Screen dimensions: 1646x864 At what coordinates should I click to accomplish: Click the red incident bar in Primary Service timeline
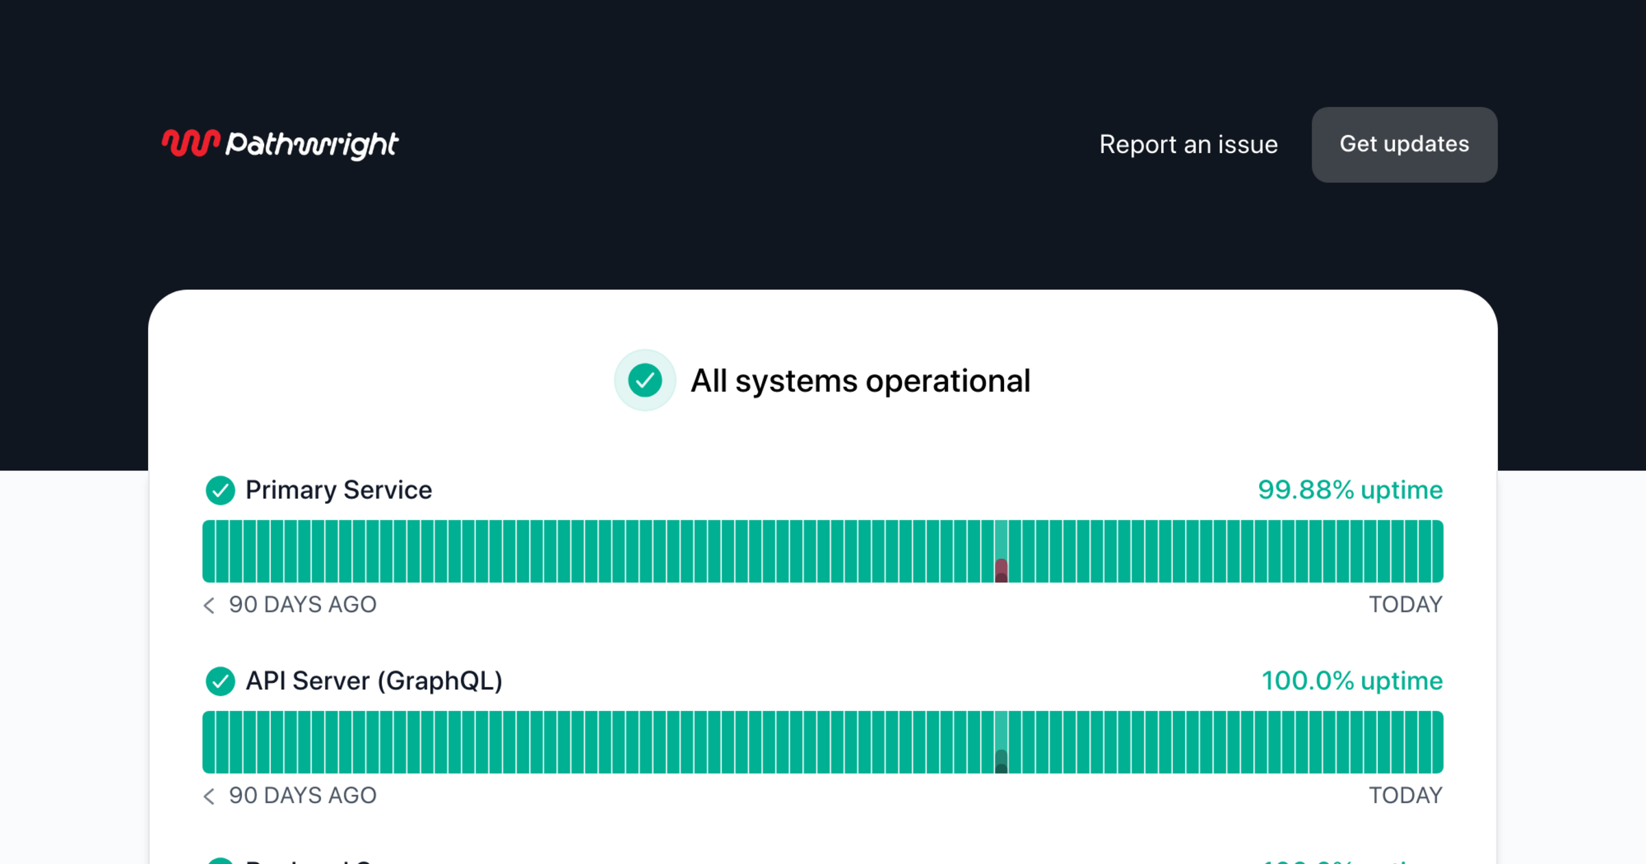(x=1001, y=569)
